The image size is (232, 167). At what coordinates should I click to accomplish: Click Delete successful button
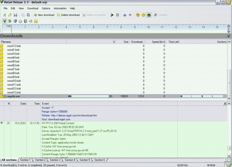94,15
